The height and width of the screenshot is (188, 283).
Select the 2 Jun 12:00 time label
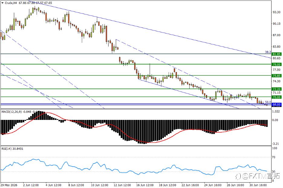coord(31,185)
